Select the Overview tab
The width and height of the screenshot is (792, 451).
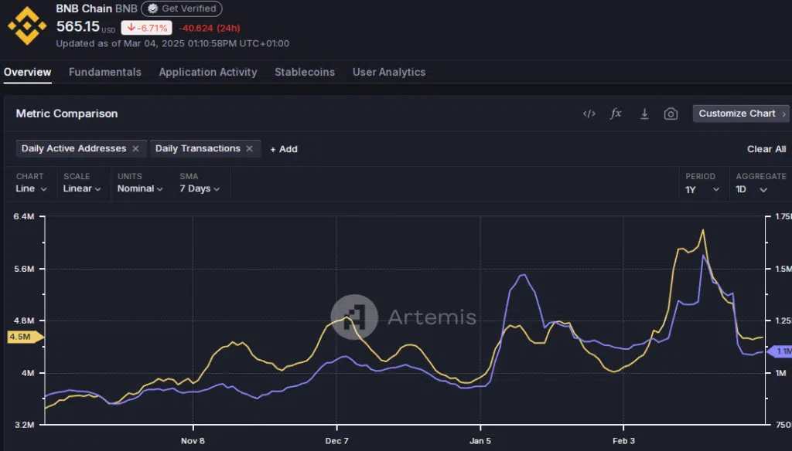27,72
